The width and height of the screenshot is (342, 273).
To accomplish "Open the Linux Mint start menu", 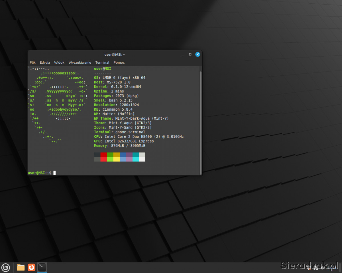I will pyautogui.click(x=6, y=267).
